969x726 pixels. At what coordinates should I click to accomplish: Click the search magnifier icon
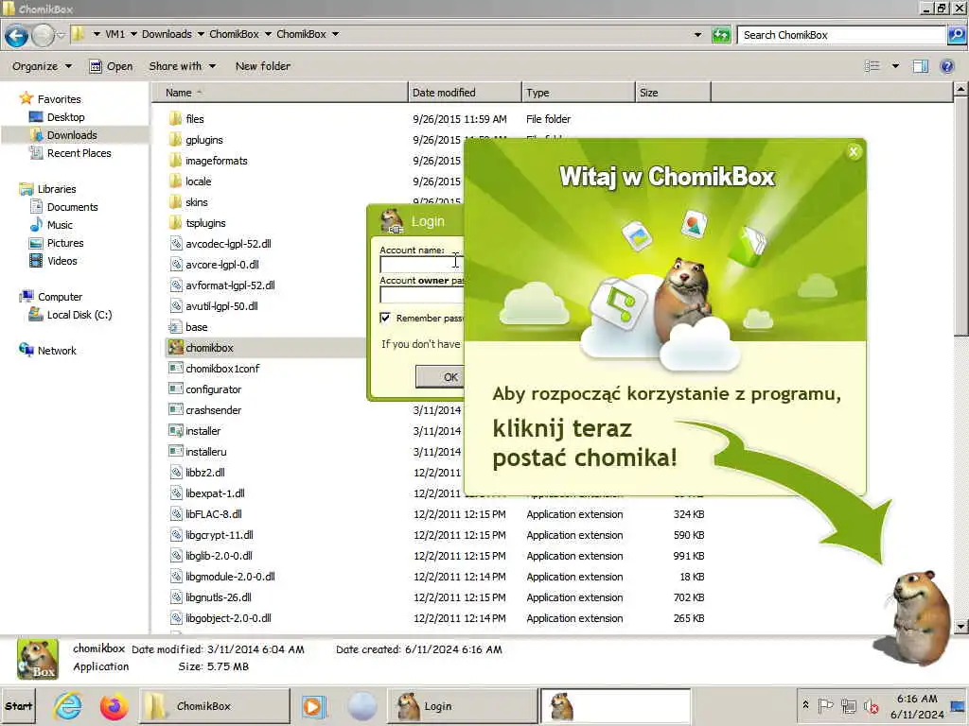pos(956,35)
